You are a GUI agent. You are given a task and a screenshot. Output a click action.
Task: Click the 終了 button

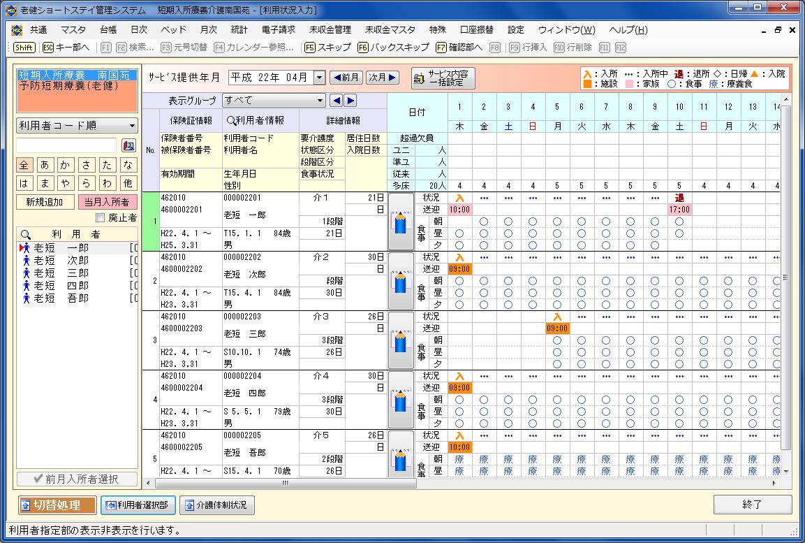click(752, 504)
